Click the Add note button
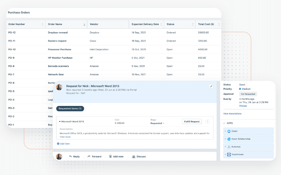Screen dimensions: 281x175 (116, 156)
